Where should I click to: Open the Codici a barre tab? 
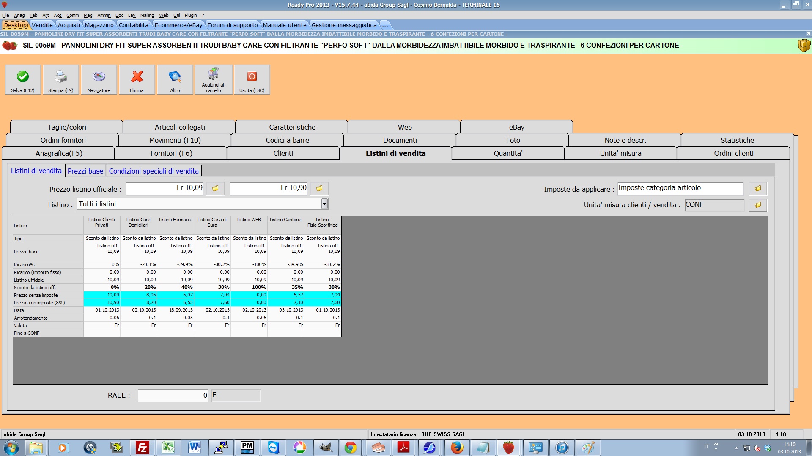[288, 140]
